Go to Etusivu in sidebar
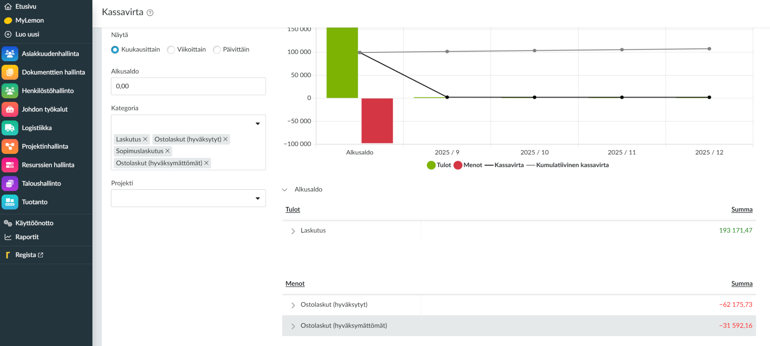 (x=25, y=7)
